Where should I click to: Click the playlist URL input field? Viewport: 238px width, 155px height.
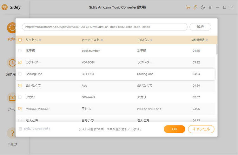[105, 27]
